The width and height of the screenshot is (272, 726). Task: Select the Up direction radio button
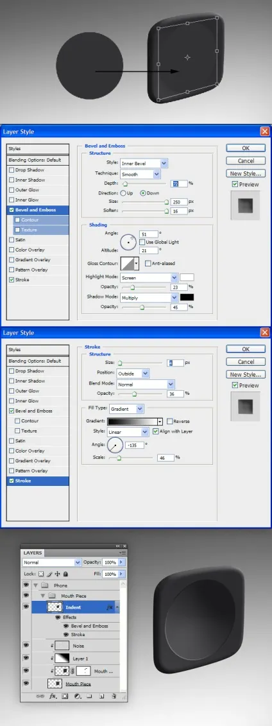click(x=123, y=193)
